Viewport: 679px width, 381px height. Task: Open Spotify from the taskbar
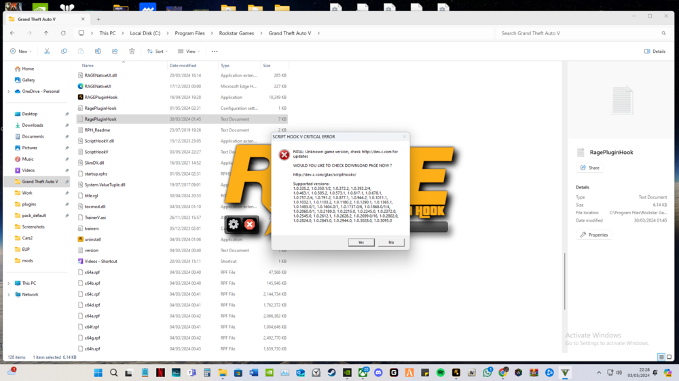[441, 372]
